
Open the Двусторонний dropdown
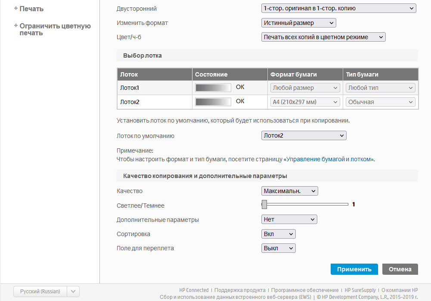pyautogui.click(x=338, y=8)
